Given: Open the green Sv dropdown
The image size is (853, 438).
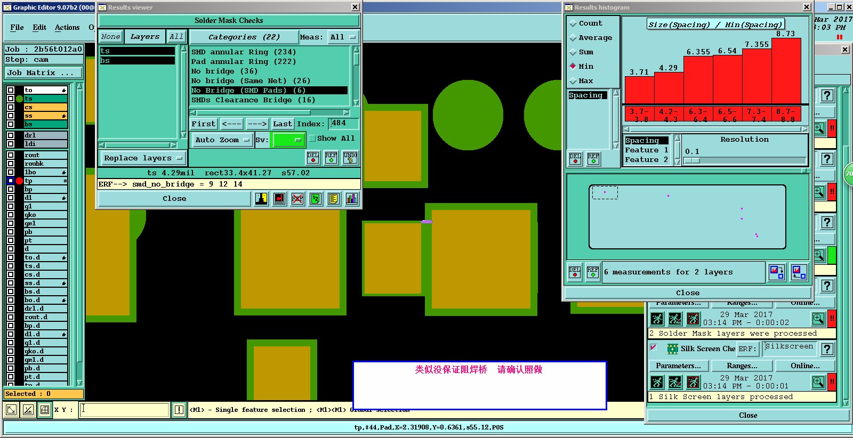Looking at the screenshot, I should (x=288, y=140).
